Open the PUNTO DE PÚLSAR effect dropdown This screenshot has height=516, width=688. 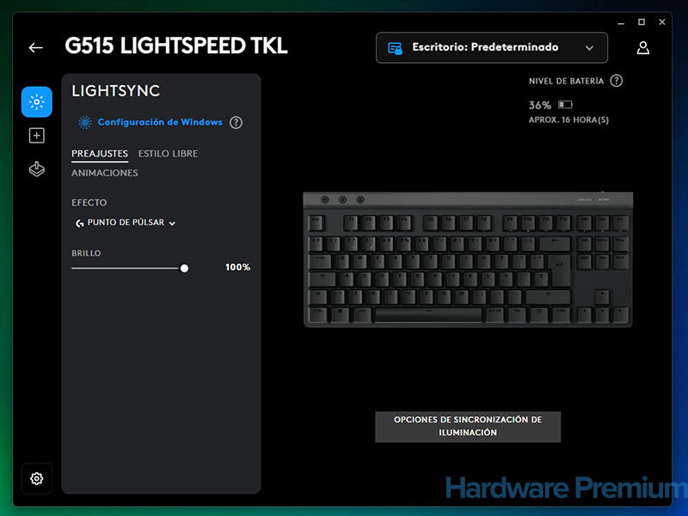click(126, 223)
